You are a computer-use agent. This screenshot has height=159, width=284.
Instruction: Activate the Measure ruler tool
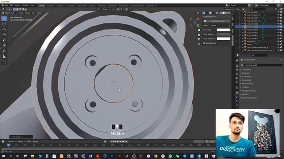[x=4, y=57]
